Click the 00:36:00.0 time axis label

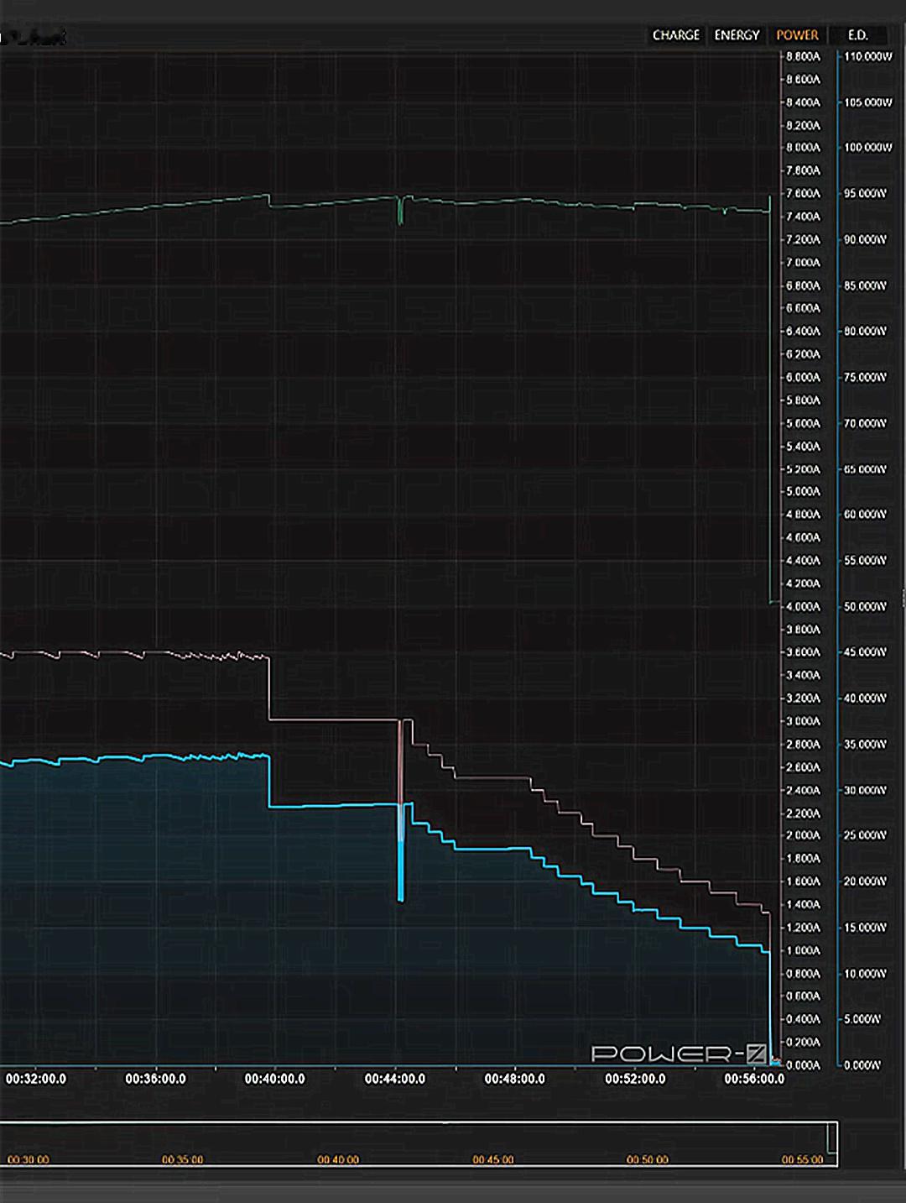pos(155,1079)
